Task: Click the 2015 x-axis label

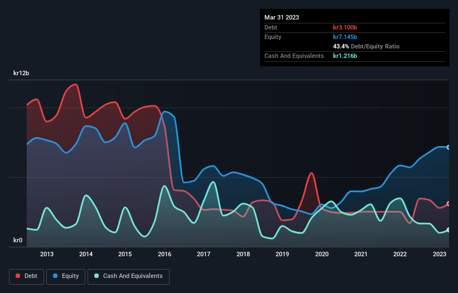Action: [x=125, y=254]
